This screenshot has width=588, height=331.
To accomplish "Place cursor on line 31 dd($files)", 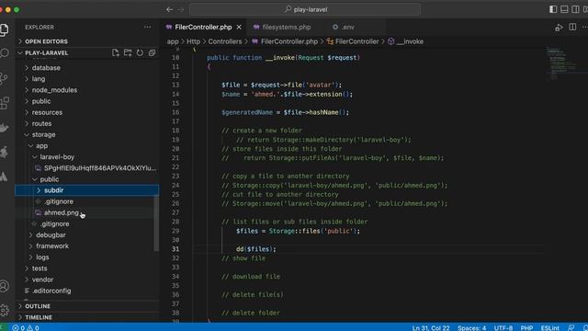I will 256,249.
